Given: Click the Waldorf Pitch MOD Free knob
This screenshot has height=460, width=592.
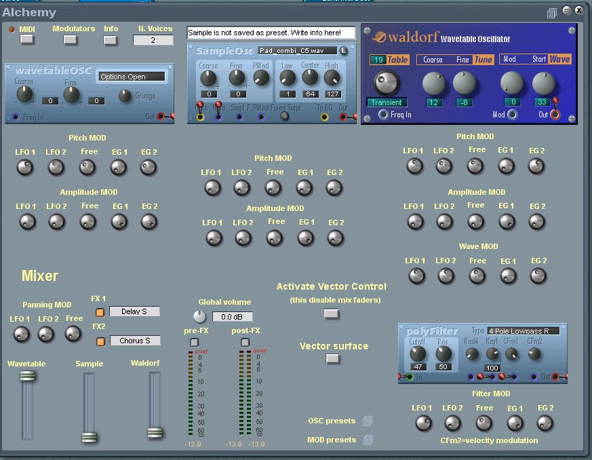Looking at the screenshot, I should tap(475, 166).
